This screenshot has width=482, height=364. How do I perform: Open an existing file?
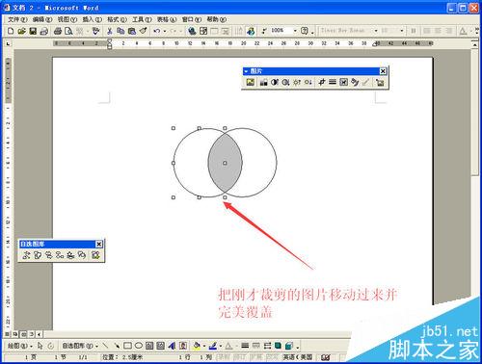click(x=21, y=31)
